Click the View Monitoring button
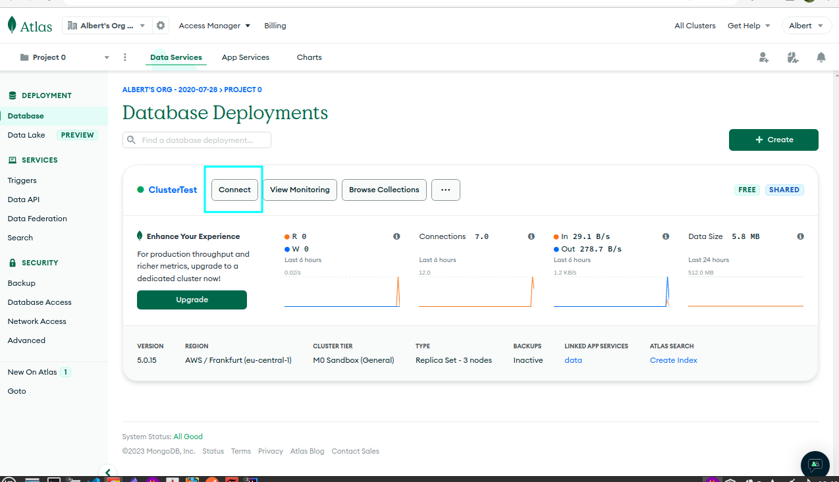 [x=300, y=190]
